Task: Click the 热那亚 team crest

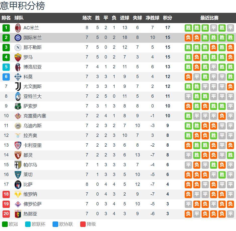Action: pos(18,214)
